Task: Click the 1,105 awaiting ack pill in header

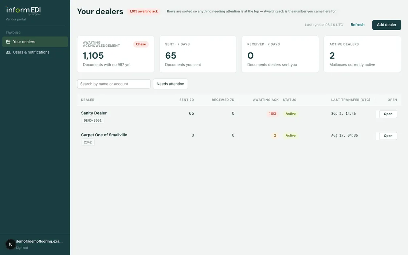Action: 144,11
